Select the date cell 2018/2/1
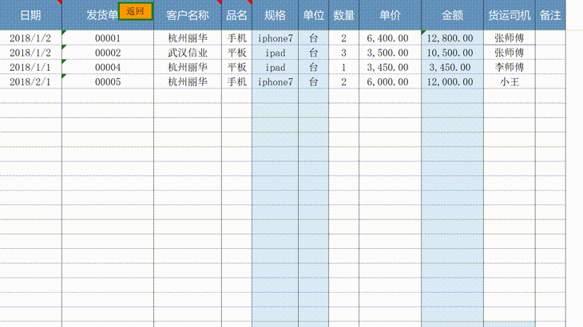583x327 pixels. click(30, 82)
